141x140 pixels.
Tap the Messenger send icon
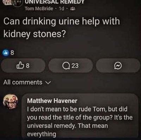point(118,66)
